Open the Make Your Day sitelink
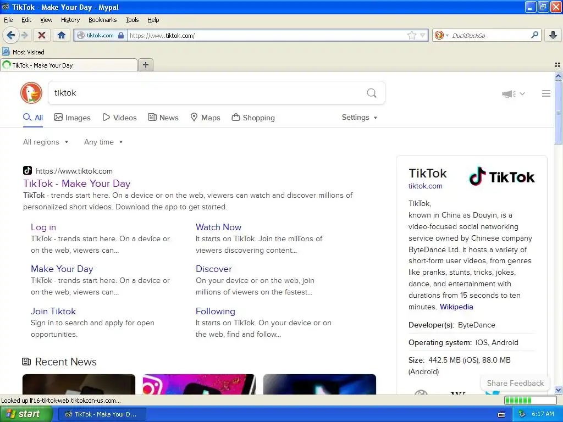Image resolution: width=563 pixels, height=422 pixels. click(x=62, y=269)
